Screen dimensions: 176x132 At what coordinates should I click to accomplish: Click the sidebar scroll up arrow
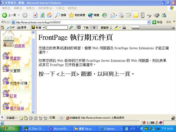click(33, 32)
